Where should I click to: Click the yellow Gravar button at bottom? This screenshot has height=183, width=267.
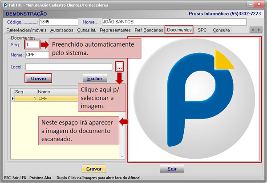[x=94, y=169]
